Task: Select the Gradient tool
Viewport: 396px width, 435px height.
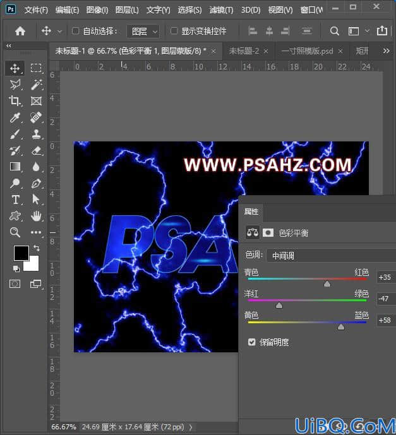Action: click(15, 167)
